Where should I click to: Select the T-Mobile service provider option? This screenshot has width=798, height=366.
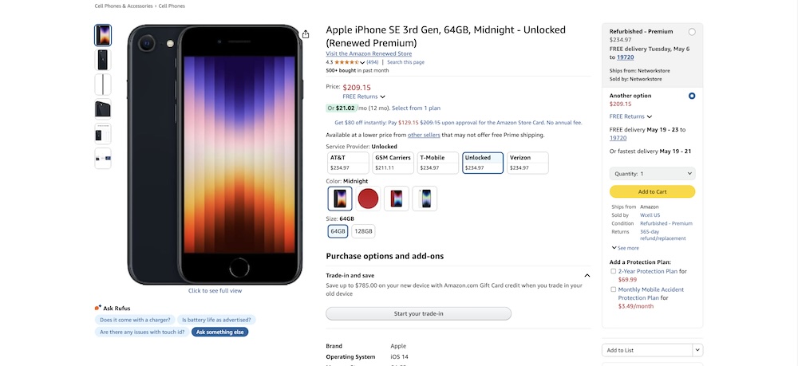pyautogui.click(x=437, y=163)
